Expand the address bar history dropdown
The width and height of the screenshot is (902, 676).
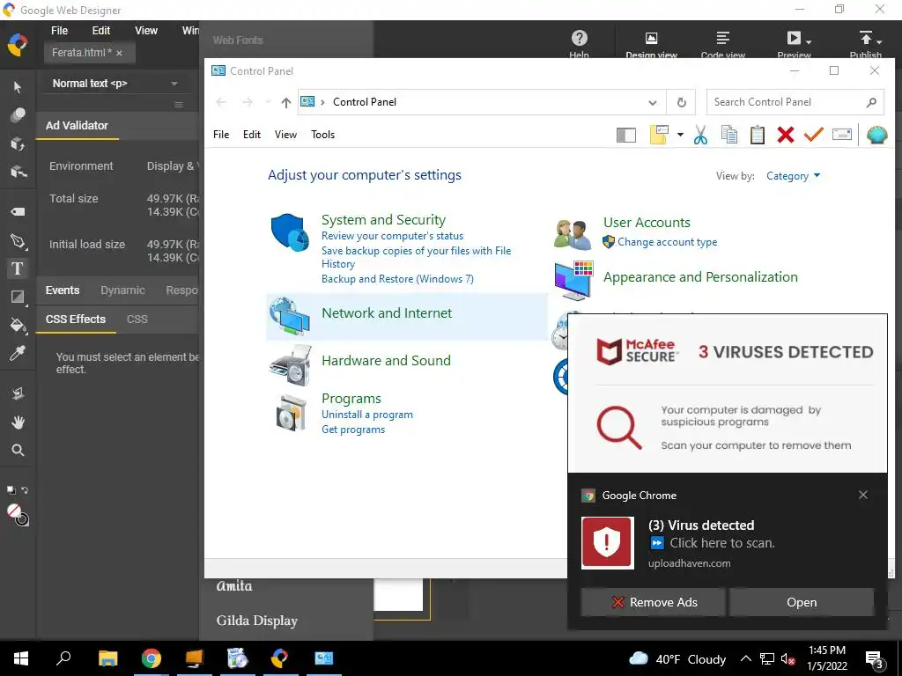tap(653, 102)
